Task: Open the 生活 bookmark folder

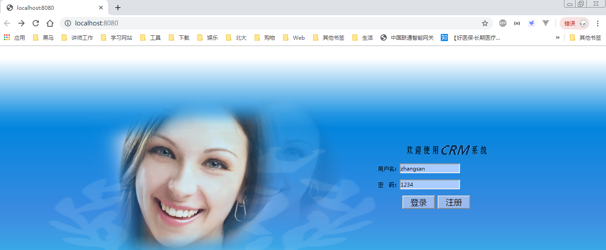Action: 362,38
